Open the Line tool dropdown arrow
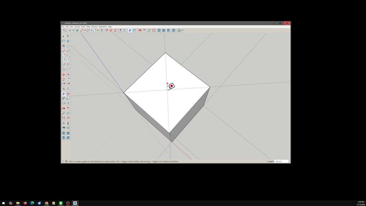Viewport: 366px width, 206px height. (x=85, y=30)
